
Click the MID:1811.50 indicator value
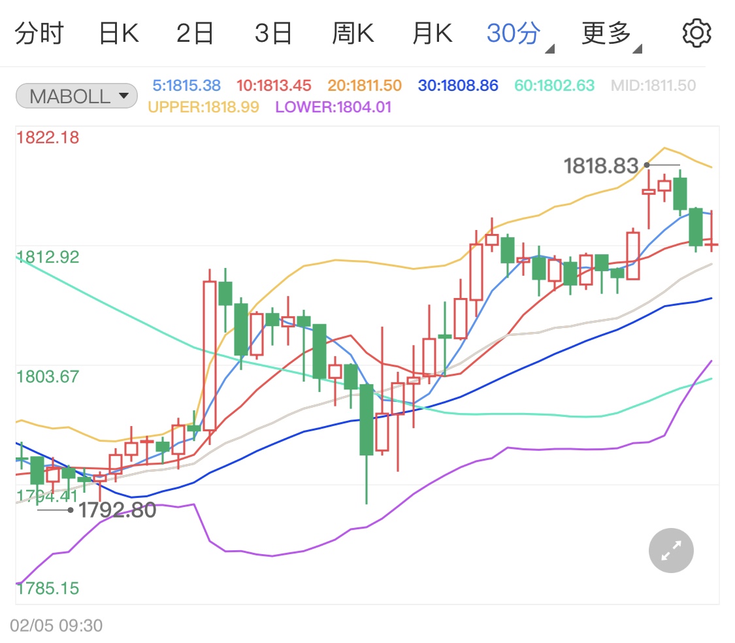[x=653, y=86]
